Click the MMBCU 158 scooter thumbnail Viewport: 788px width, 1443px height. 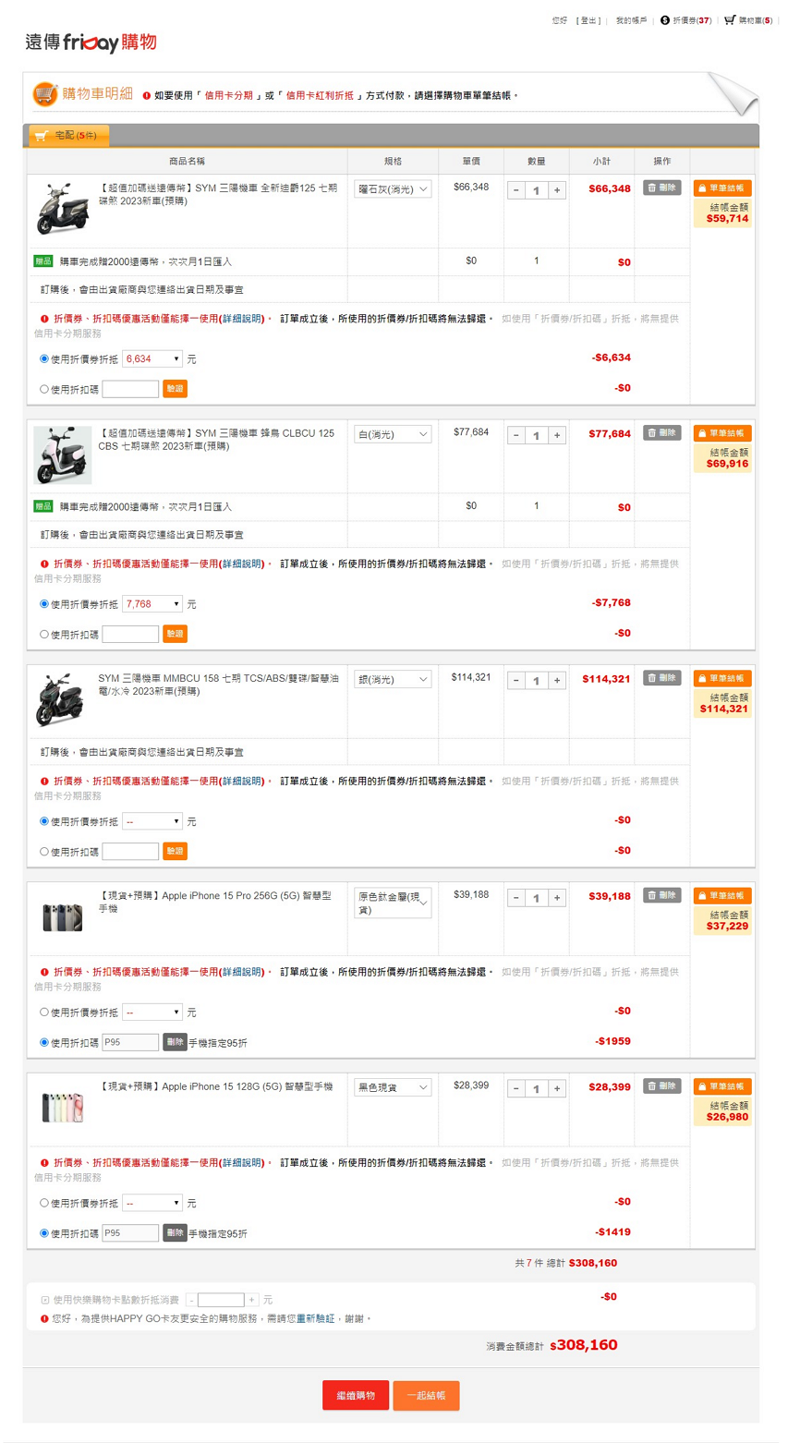[62, 699]
